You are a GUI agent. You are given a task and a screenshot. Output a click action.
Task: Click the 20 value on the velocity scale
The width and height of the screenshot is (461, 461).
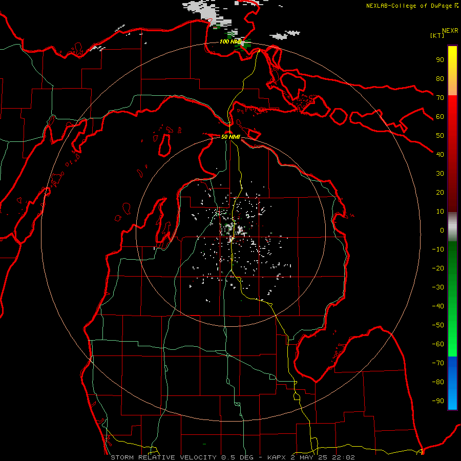coord(440,192)
